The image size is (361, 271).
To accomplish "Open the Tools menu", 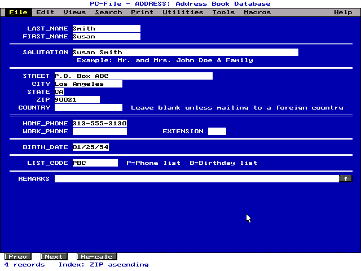I will point(223,12).
